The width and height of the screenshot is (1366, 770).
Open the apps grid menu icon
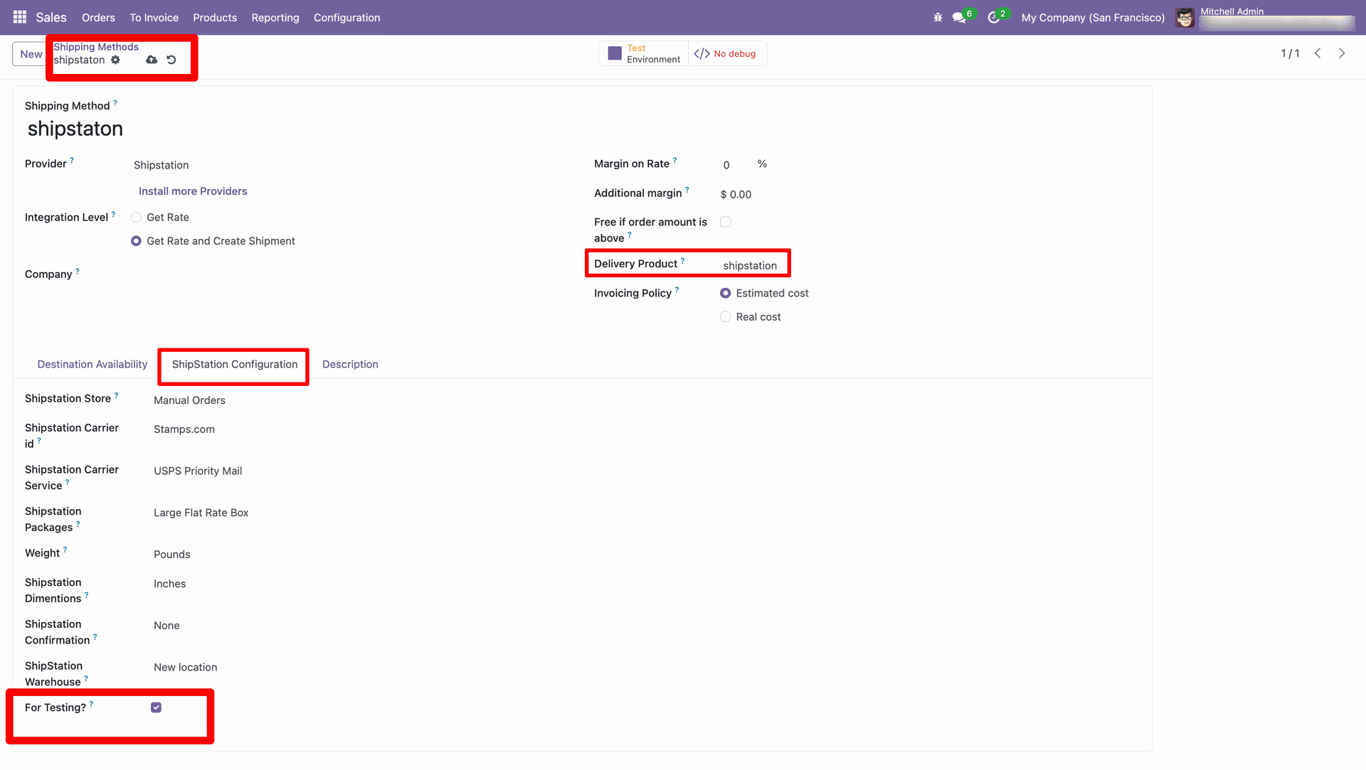tap(20, 17)
